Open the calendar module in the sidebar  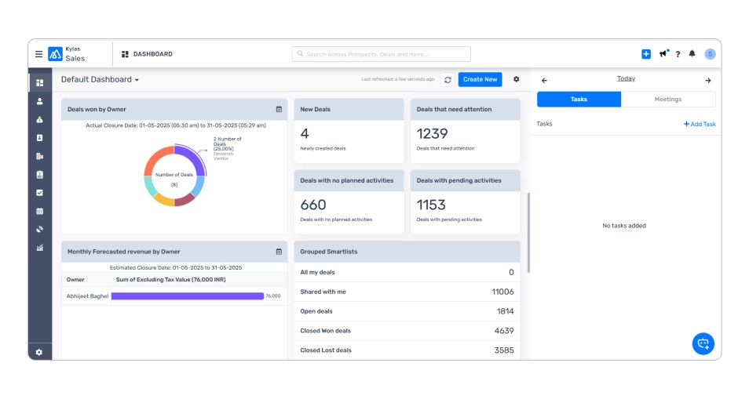39,211
